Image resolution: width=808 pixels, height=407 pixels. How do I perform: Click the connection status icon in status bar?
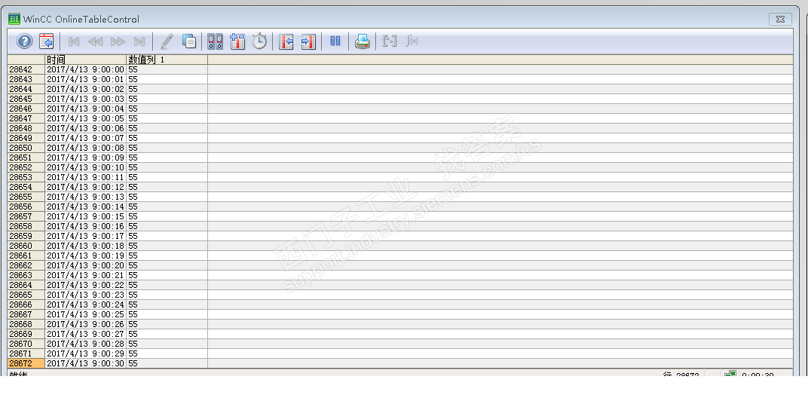pos(730,375)
